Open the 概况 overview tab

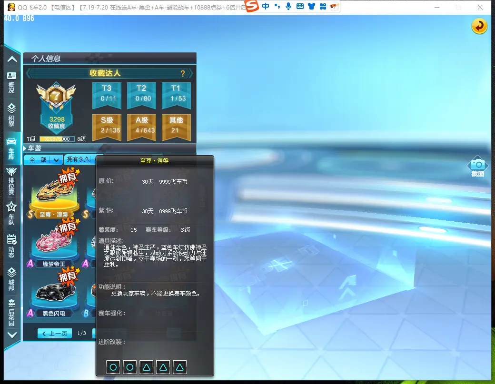pos(12,83)
